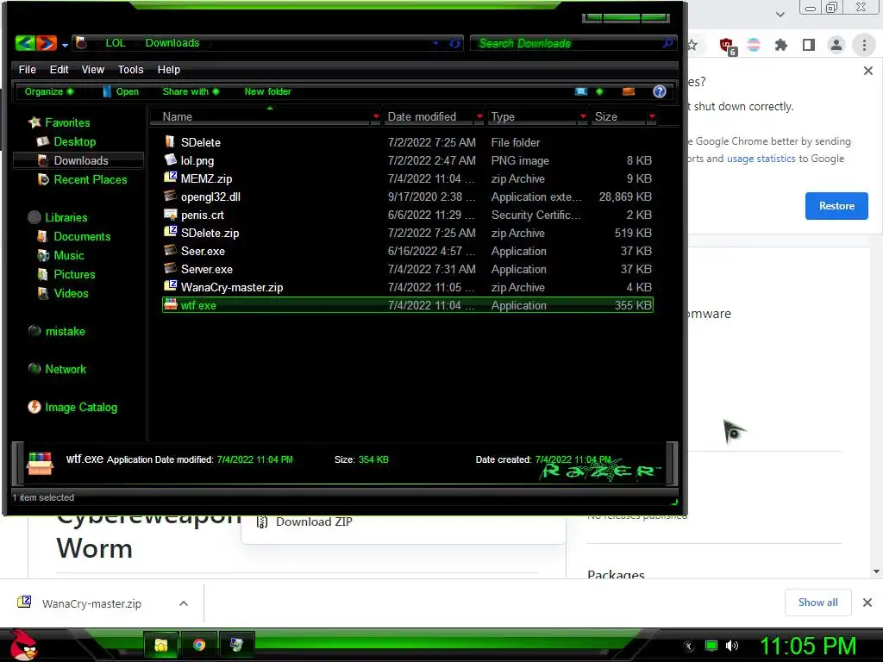Open the View menu
Screen dimensions: 883x662
point(92,69)
